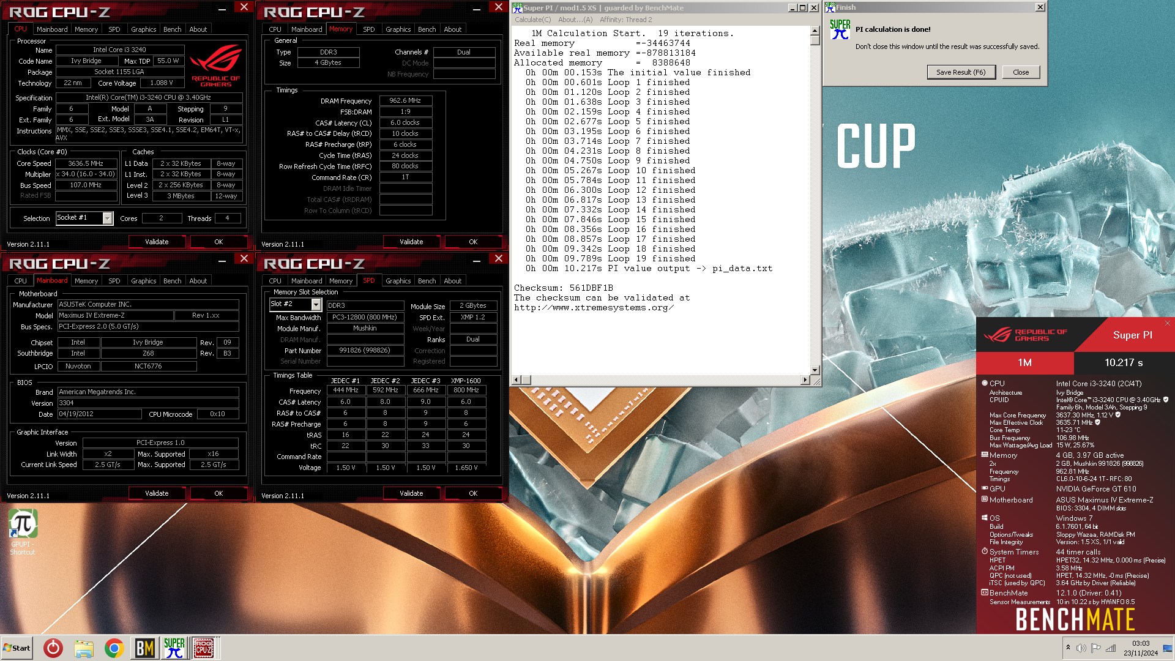Click the verified shield beside CPUID value
Image resolution: width=1175 pixels, height=661 pixels.
point(1165,400)
